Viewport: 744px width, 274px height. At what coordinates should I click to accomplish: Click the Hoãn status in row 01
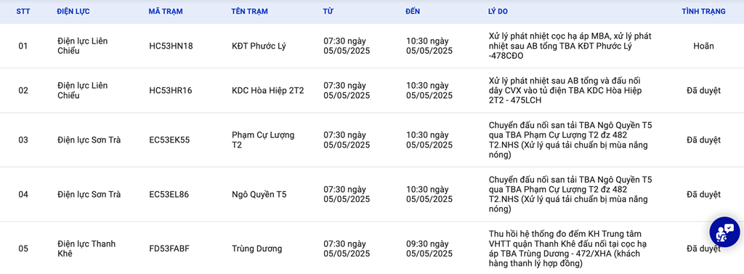pyautogui.click(x=703, y=46)
